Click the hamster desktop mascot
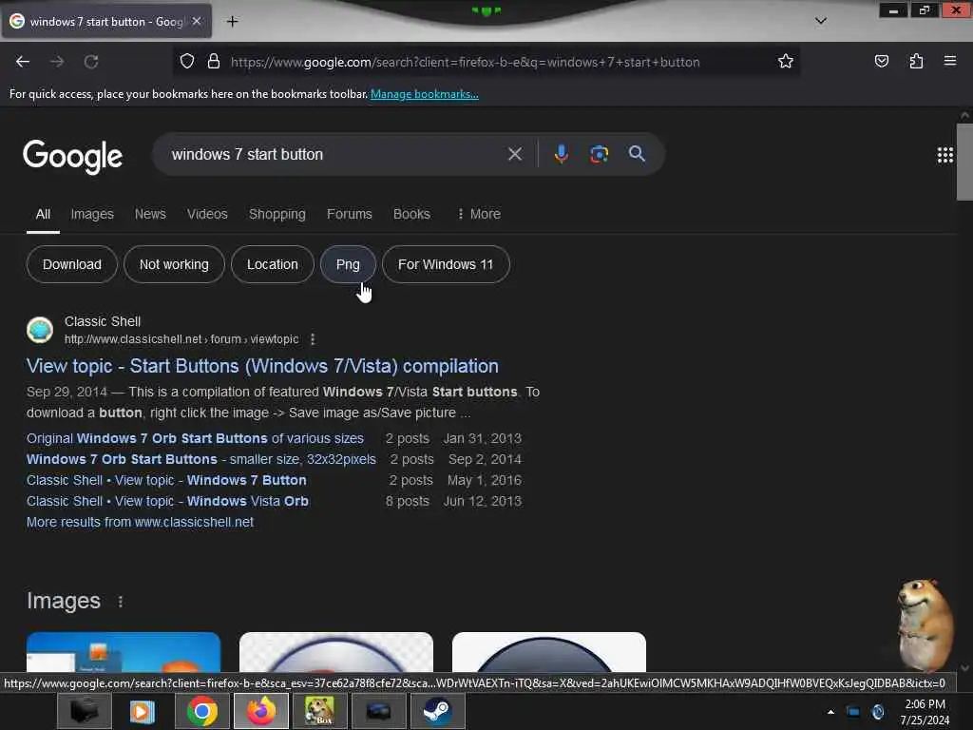 click(x=924, y=624)
